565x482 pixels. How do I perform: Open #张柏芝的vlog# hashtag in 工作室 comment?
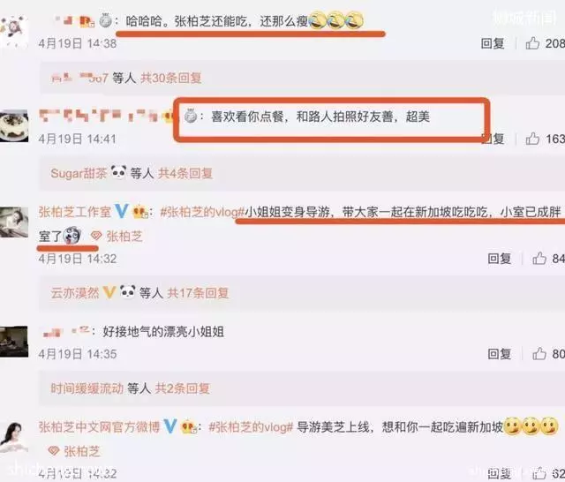pyautogui.click(x=202, y=212)
